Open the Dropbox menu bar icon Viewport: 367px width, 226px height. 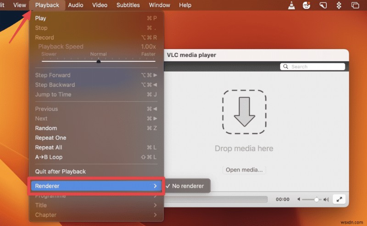click(339, 5)
